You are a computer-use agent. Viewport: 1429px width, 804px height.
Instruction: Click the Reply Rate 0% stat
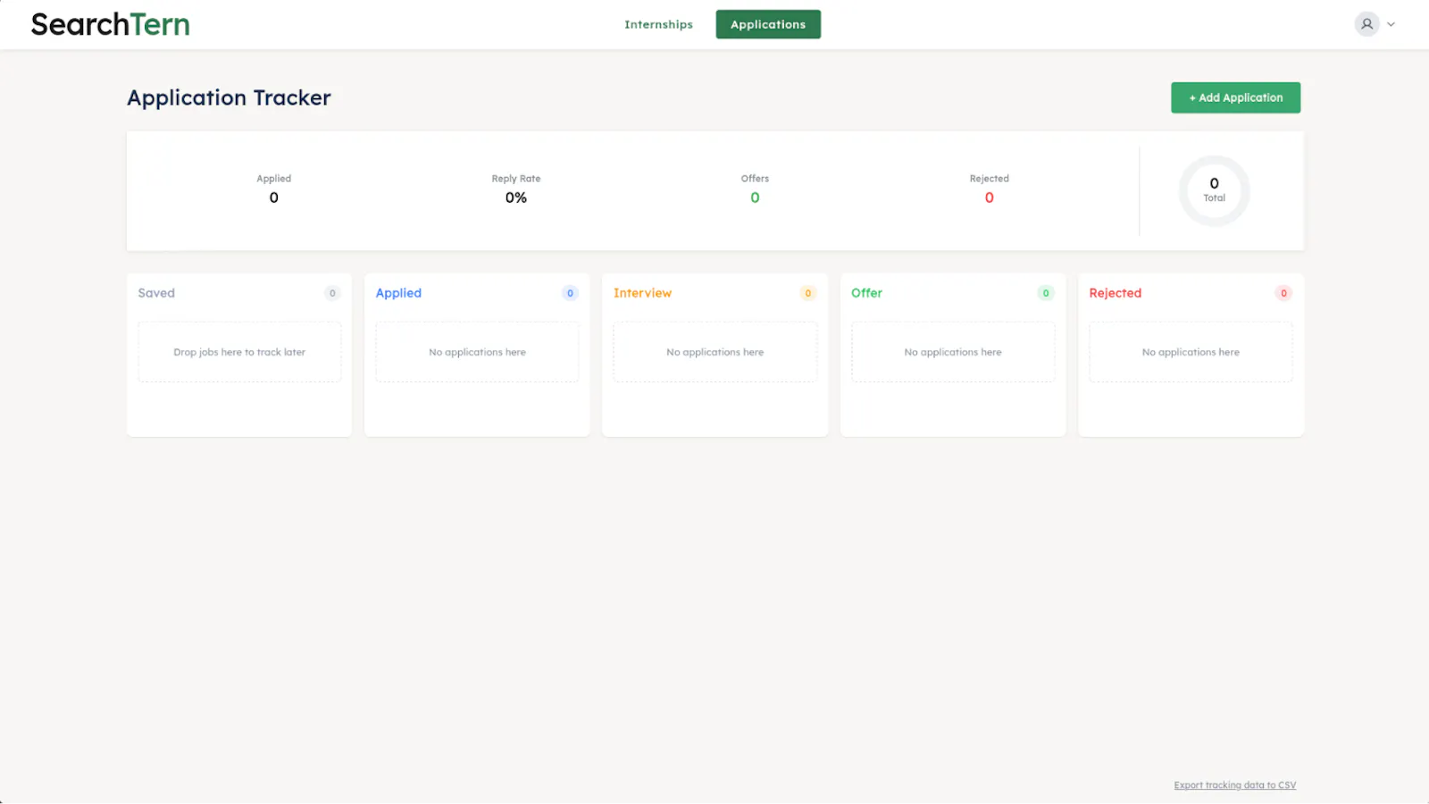click(516, 189)
